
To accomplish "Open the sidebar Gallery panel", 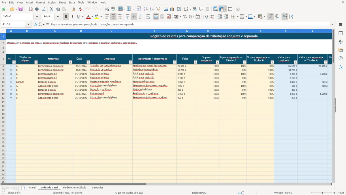I will 341,50.
